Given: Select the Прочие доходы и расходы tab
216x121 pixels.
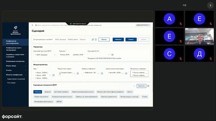Looking at the screenshot, I should coord(129,97).
